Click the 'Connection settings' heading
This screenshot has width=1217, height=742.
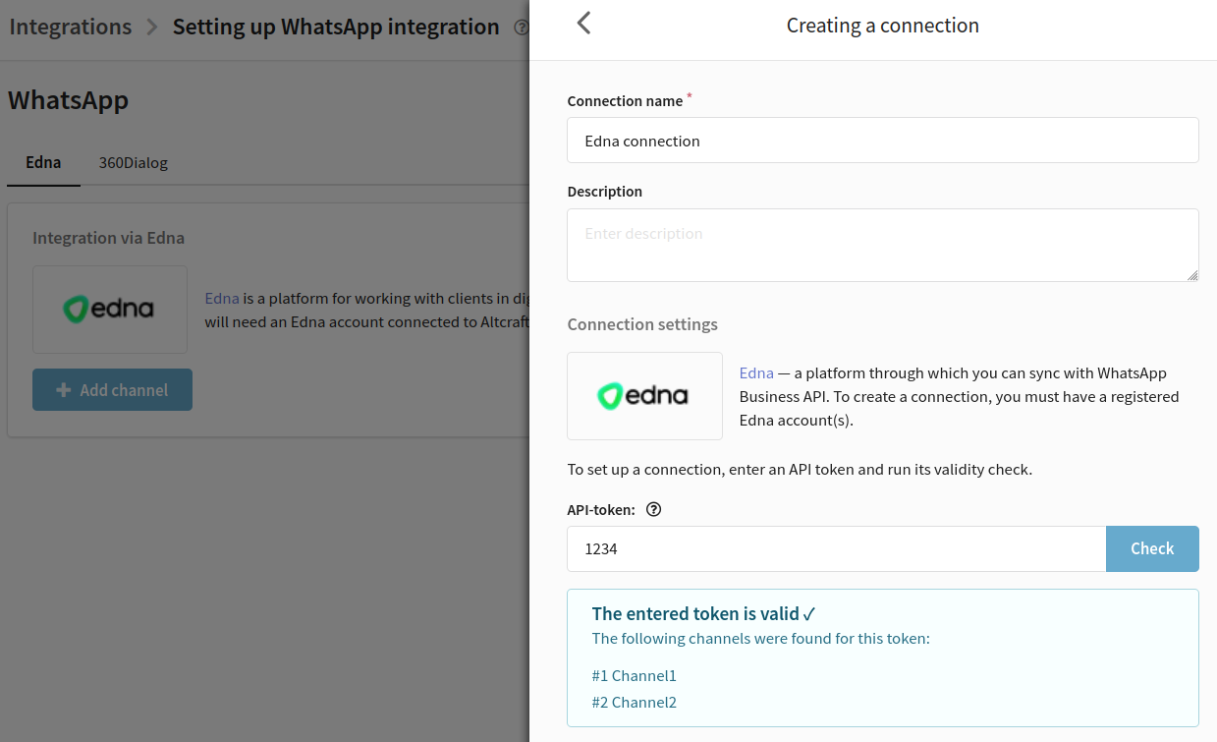642,324
